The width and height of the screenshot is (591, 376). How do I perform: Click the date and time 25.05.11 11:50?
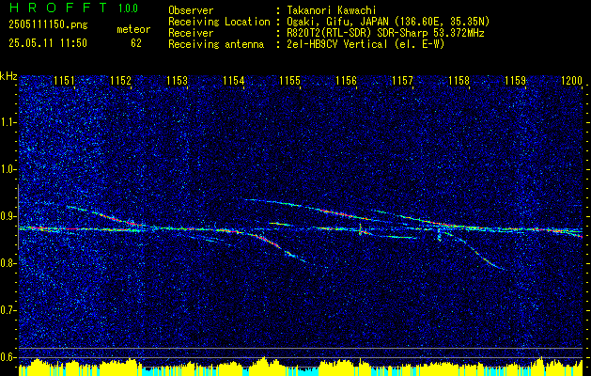pos(48,43)
